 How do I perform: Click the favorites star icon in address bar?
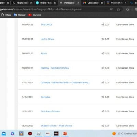point(119,9)
